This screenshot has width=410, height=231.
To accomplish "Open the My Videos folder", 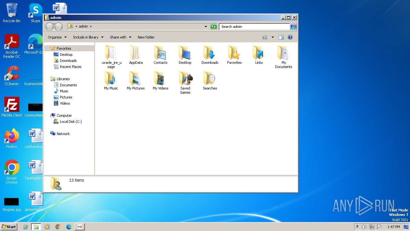I will coord(160,81).
